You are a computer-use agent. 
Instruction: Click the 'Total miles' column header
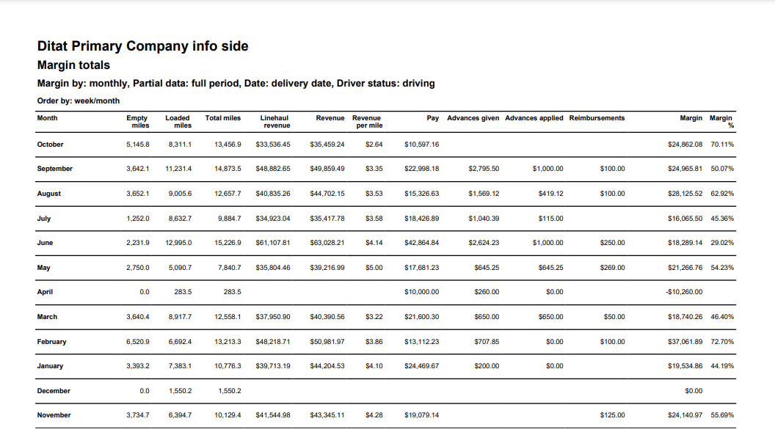coord(223,118)
